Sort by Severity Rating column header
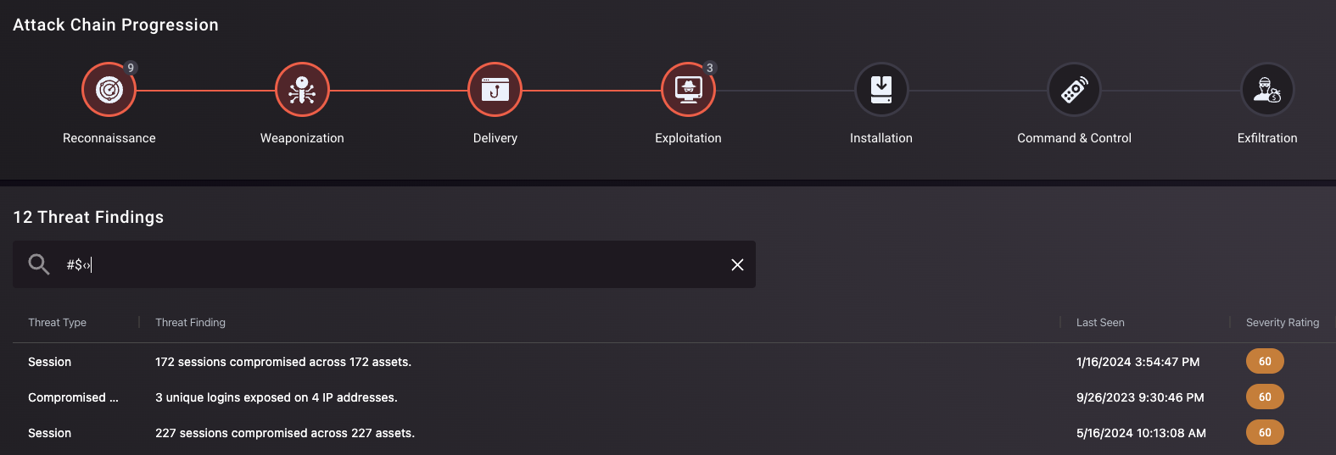 [1283, 323]
